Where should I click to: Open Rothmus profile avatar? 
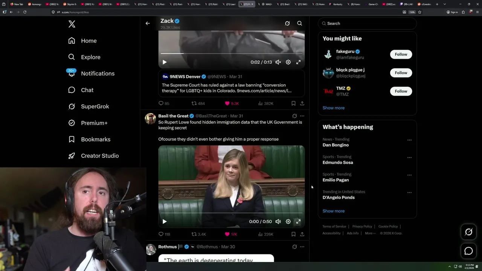[x=151, y=250]
